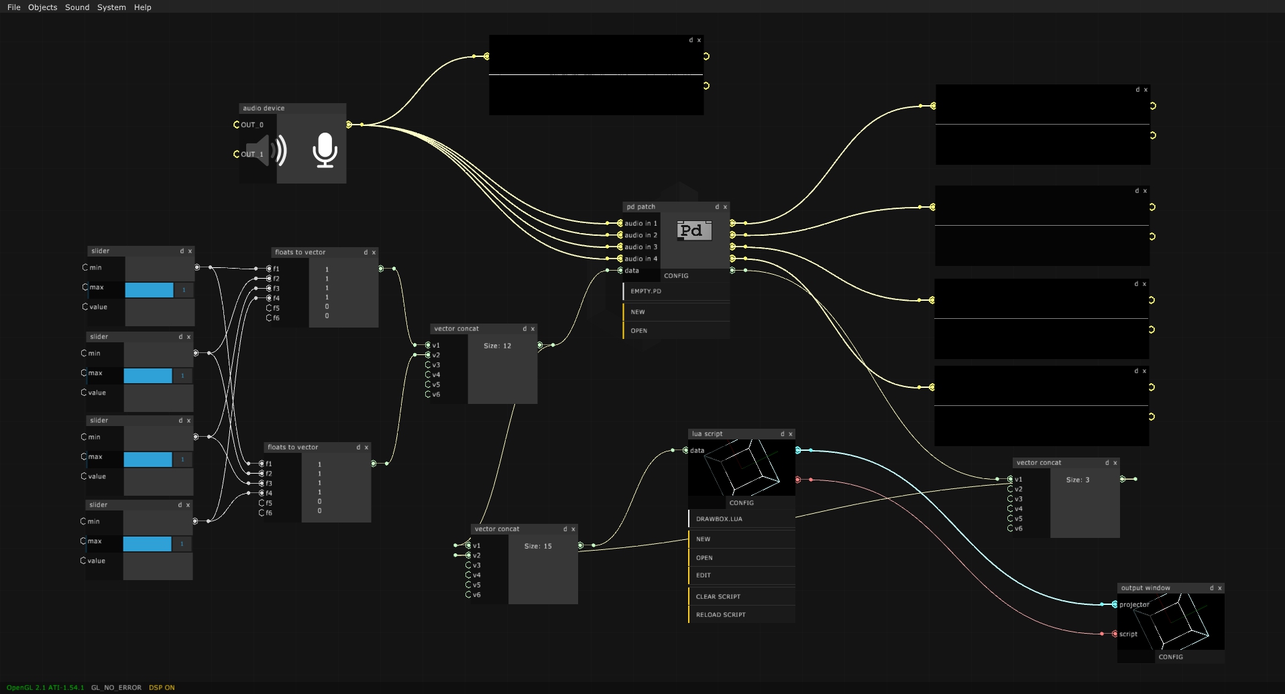Expand CONFIG on the output window node
Viewport: 1285px width, 694px height.
pyautogui.click(x=1171, y=656)
